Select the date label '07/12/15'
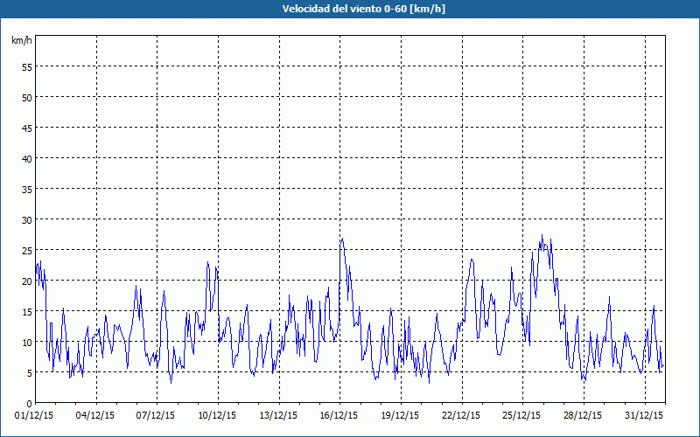The width and height of the screenshot is (700, 437). click(x=156, y=416)
